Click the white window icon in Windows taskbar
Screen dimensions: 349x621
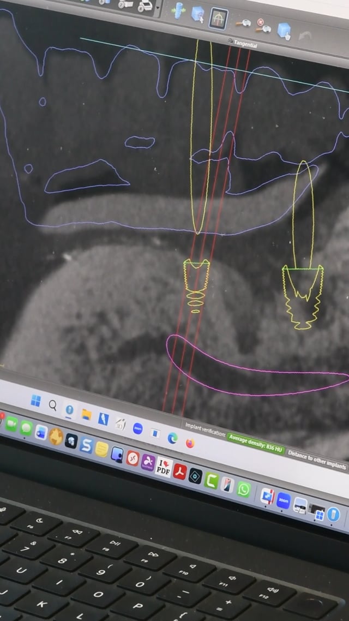155,433
